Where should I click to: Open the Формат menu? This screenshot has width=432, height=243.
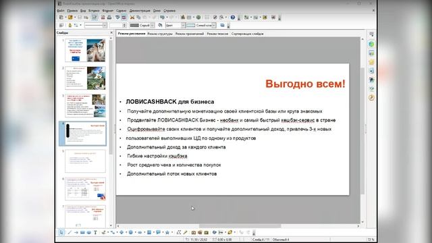click(108, 11)
